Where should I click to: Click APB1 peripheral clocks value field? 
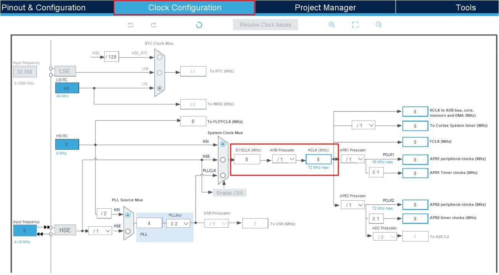click(x=415, y=159)
